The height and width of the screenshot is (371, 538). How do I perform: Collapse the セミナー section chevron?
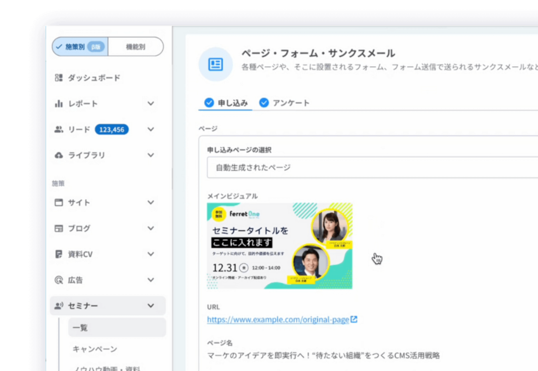pyautogui.click(x=151, y=305)
